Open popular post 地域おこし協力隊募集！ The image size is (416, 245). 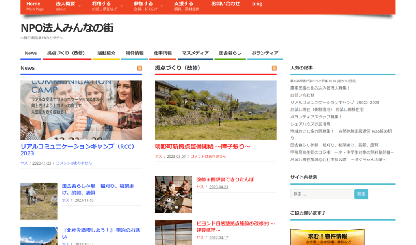pyautogui.click(x=341, y=135)
